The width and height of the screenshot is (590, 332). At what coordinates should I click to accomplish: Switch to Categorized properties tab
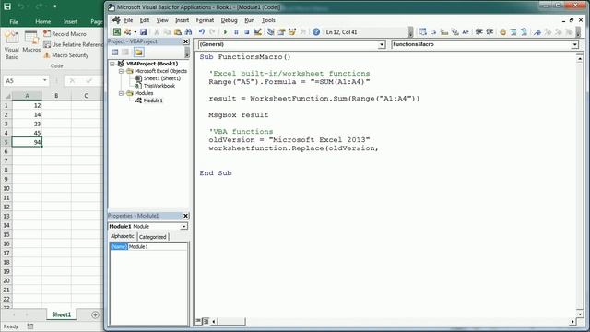pyautogui.click(x=152, y=237)
